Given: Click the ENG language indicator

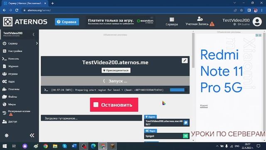Looking at the screenshot, I should [237, 146].
